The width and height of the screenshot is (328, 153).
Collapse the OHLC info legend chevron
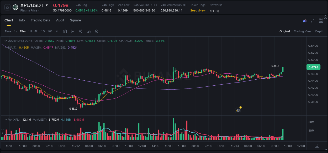6,41
